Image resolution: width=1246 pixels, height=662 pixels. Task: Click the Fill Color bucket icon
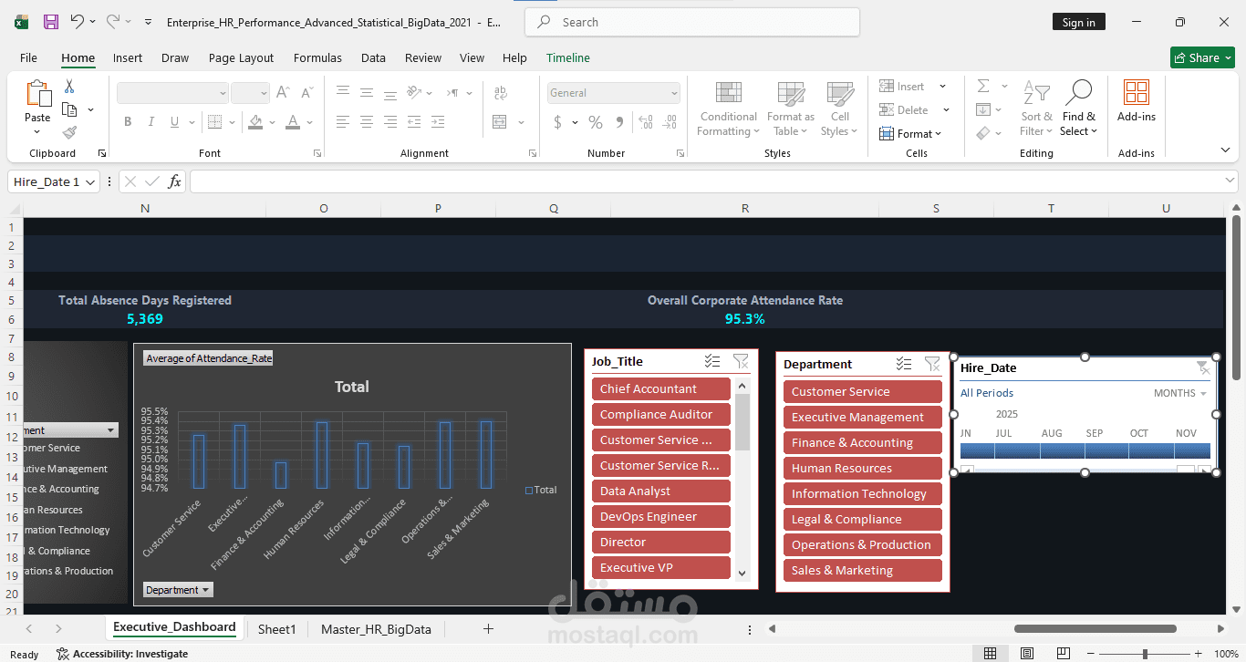pyautogui.click(x=255, y=122)
